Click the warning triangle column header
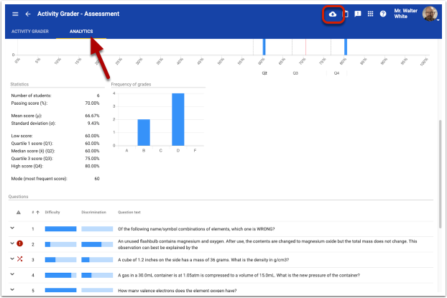Screen dimensions: 447x298 click(x=19, y=213)
